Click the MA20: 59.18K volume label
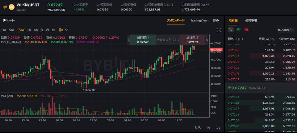Viewport: 297px width, 133px height. coord(27,96)
